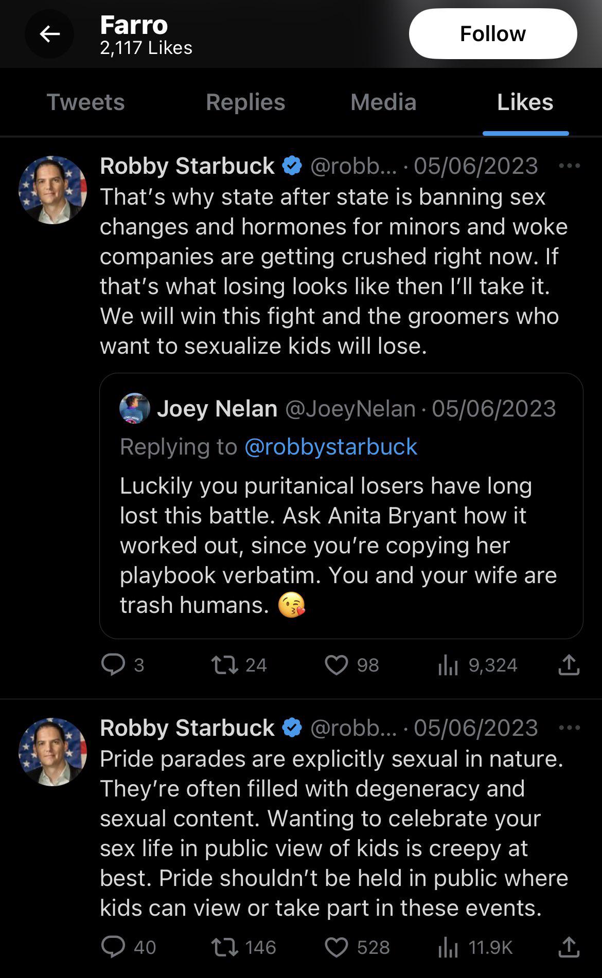
Task: Switch to the Tweets tab
Action: 85,102
